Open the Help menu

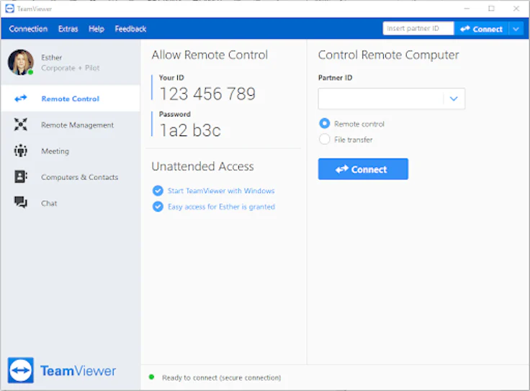(96, 29)
